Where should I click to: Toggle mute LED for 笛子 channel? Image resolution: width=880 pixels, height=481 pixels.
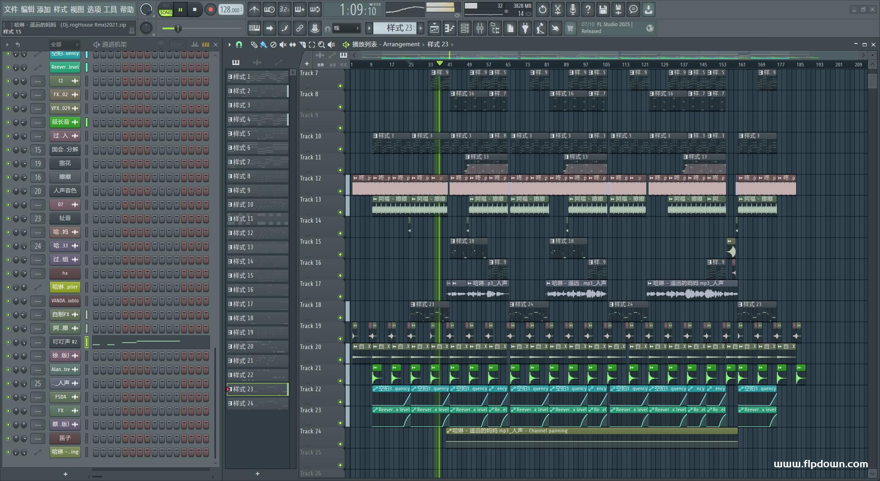(x=8, y=438)
